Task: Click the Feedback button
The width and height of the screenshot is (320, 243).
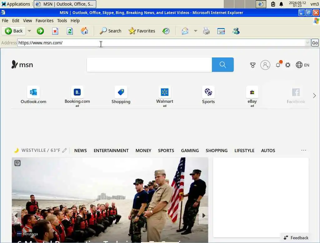Action: (x=296, y=238)
